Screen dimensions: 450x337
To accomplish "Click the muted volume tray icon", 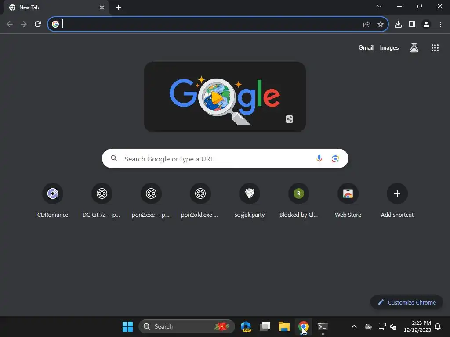I will tap(393, 326).
